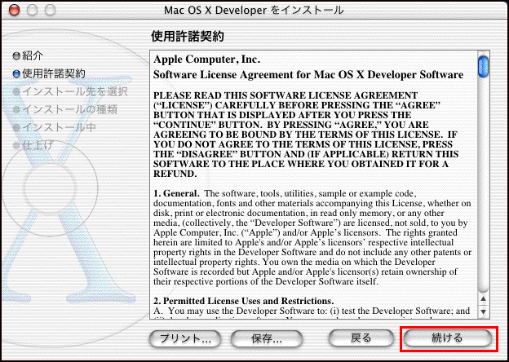Image resolution: width=509 pixels, height=362 pixels.
Task: Click the 'PLEASE READ THIS SOFTWARE LICENSE' line
Action: pyautogui.click(x=285, y=95)
